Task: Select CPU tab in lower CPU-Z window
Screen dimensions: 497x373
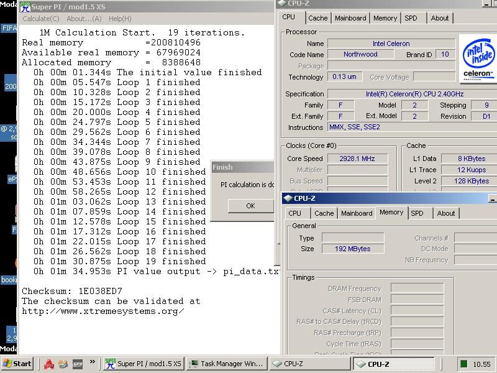Action: pyautogui.click(x=294, y=213)
